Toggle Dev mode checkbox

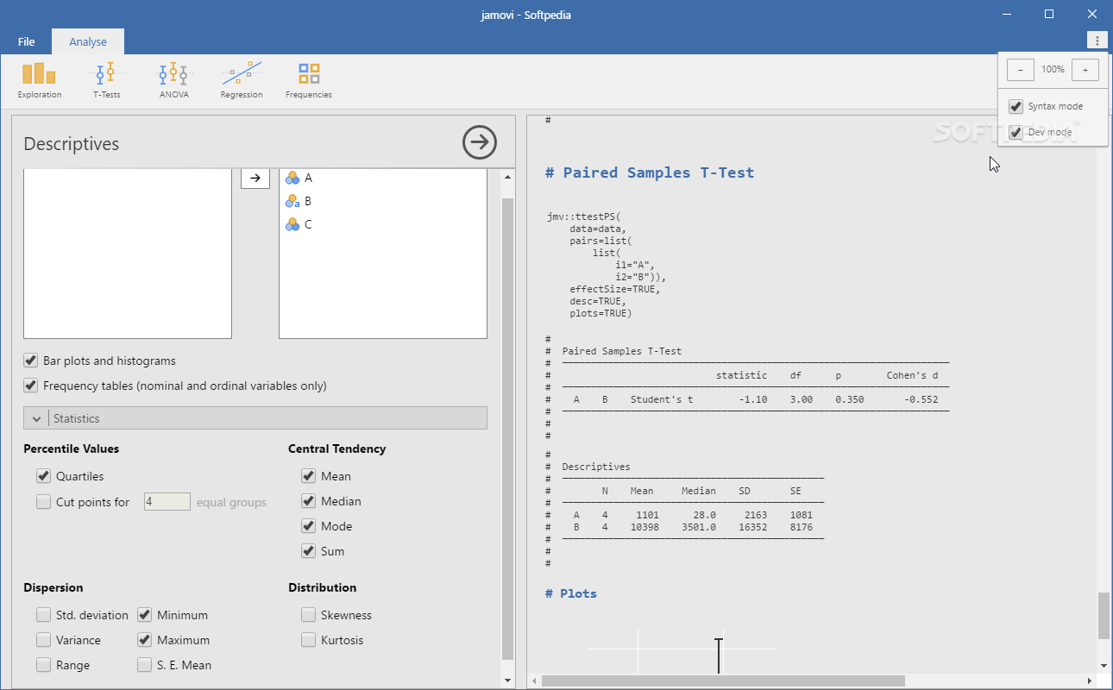pyautogui.click(x=1016, y=132)
